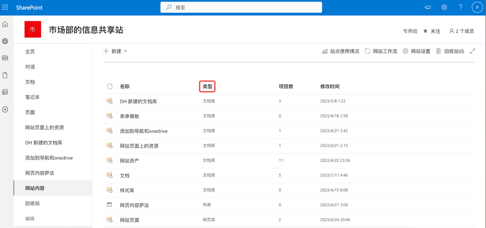The image size is (486, 228).
Task: Open 站点使用情况 site usage
Action: 340,51
